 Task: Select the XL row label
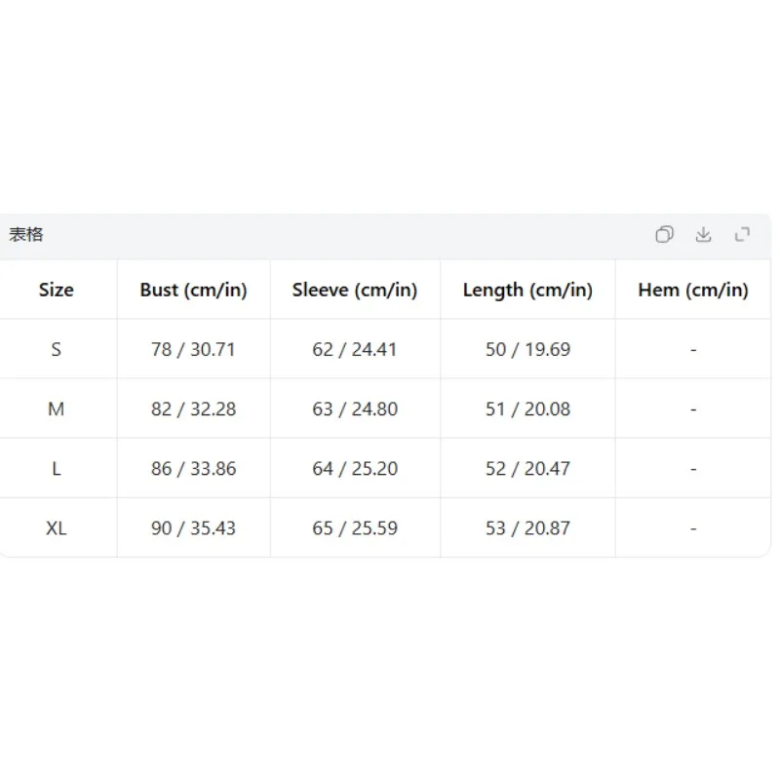(x=57, y=527)
